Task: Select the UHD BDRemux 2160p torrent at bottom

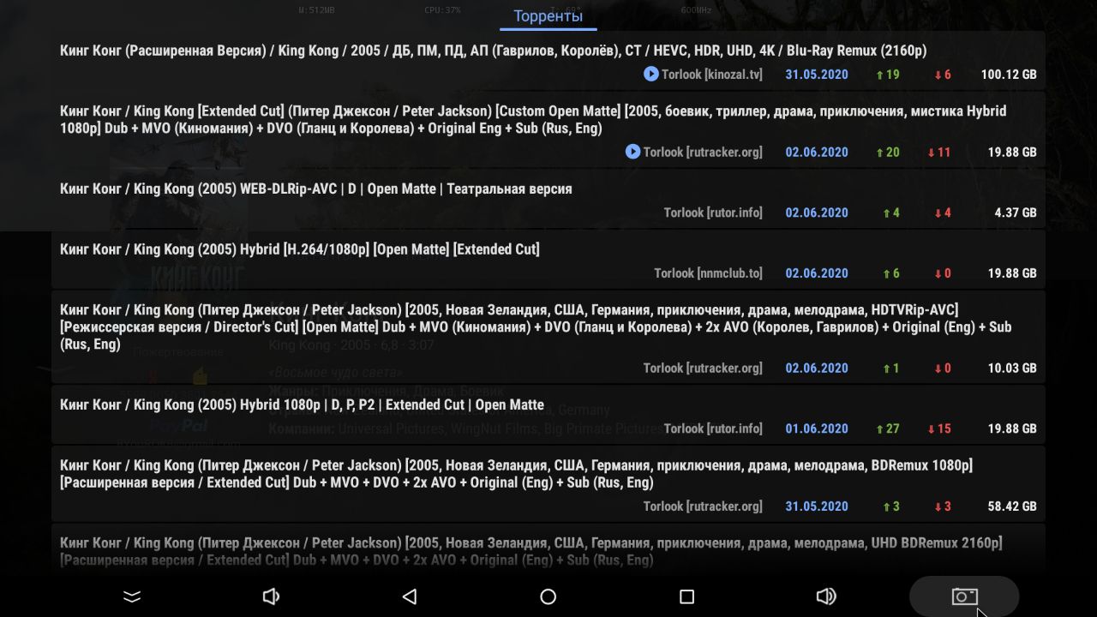Action: coord(548,548)
